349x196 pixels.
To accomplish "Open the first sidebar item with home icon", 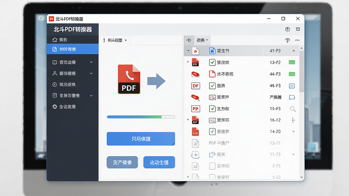I will pos(73,40).
